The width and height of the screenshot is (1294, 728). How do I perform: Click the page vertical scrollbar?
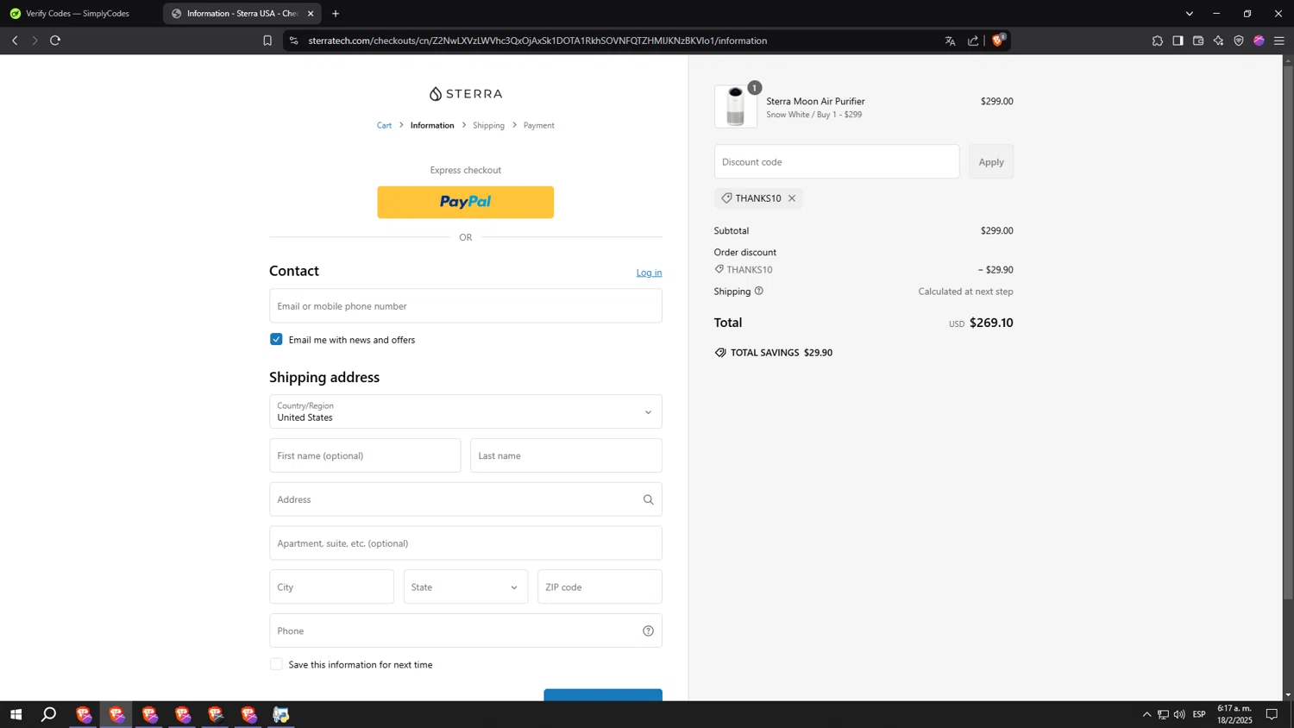pyautogui.click(x=1288, y=332)
